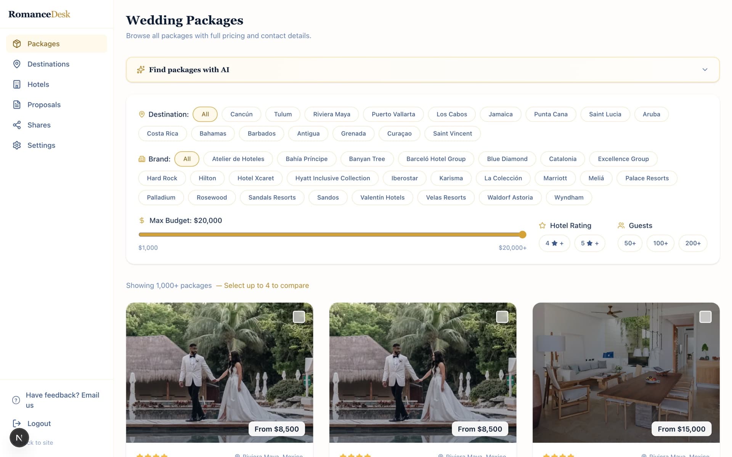Filter destination by Tulum
Screen dimensions: 732x457
coord(283,114)
